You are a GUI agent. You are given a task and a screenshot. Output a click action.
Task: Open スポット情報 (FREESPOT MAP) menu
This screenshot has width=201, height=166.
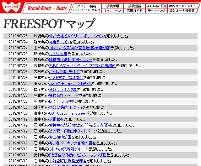click(x=86, y=8)
